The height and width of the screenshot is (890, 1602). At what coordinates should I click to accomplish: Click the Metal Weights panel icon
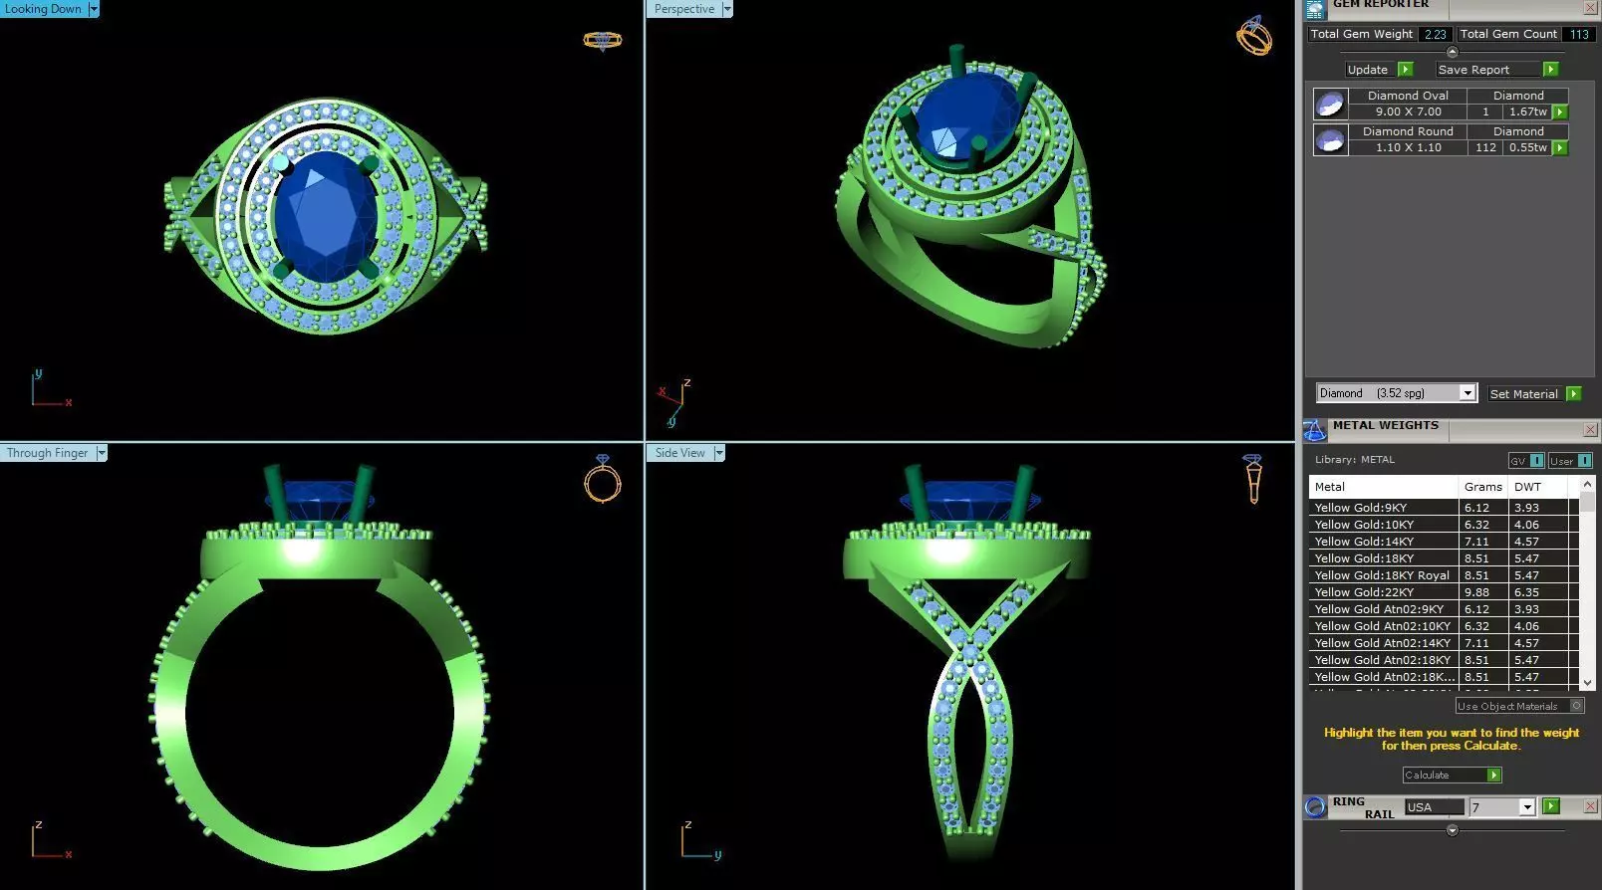(1314, 430)
